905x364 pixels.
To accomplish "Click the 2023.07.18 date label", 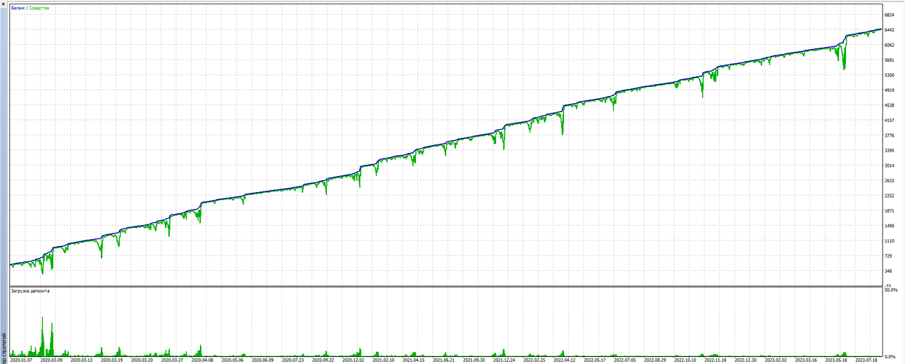I will [x=866, y=360].
